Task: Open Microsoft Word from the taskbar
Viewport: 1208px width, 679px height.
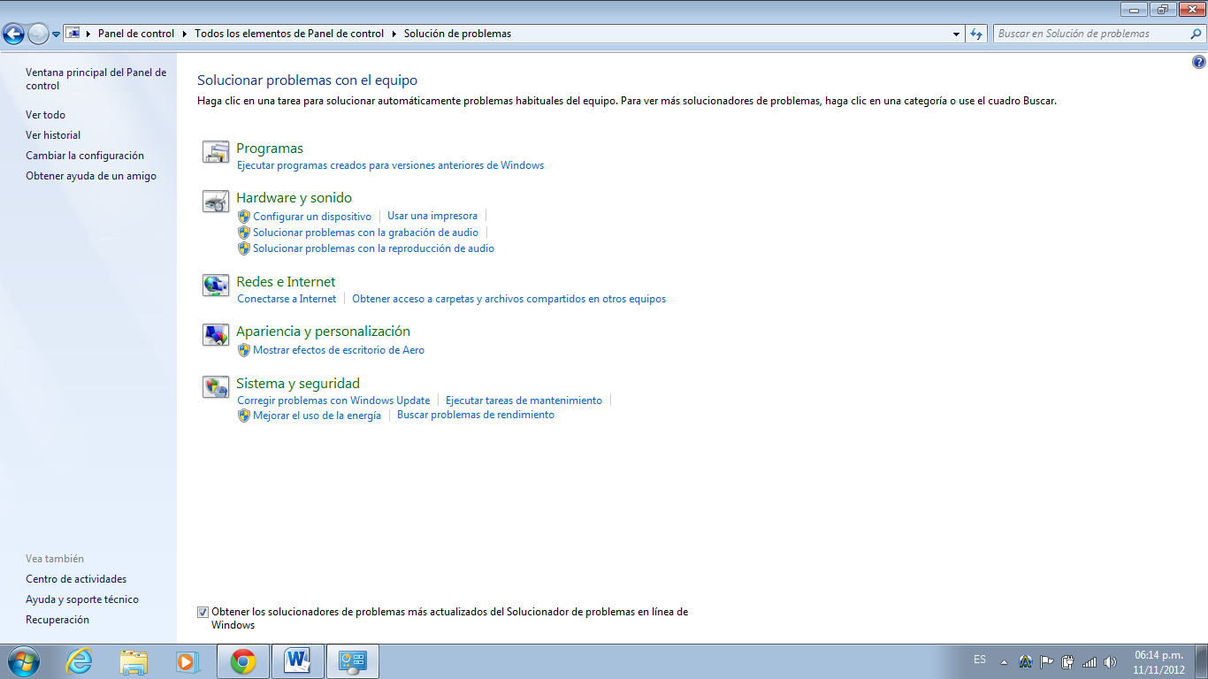Action: [x=297, y=660]
